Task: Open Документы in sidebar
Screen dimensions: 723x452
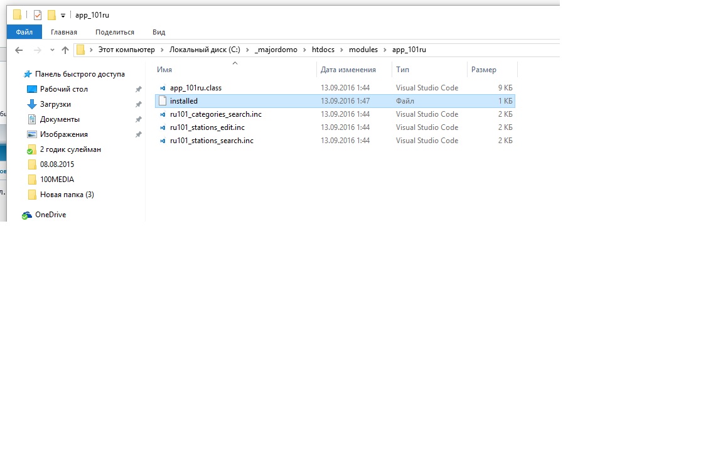Action: (60, 119)
